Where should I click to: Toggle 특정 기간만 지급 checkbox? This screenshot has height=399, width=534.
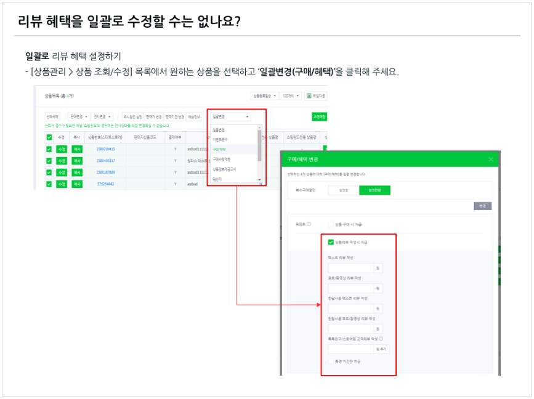pos(331,361)
